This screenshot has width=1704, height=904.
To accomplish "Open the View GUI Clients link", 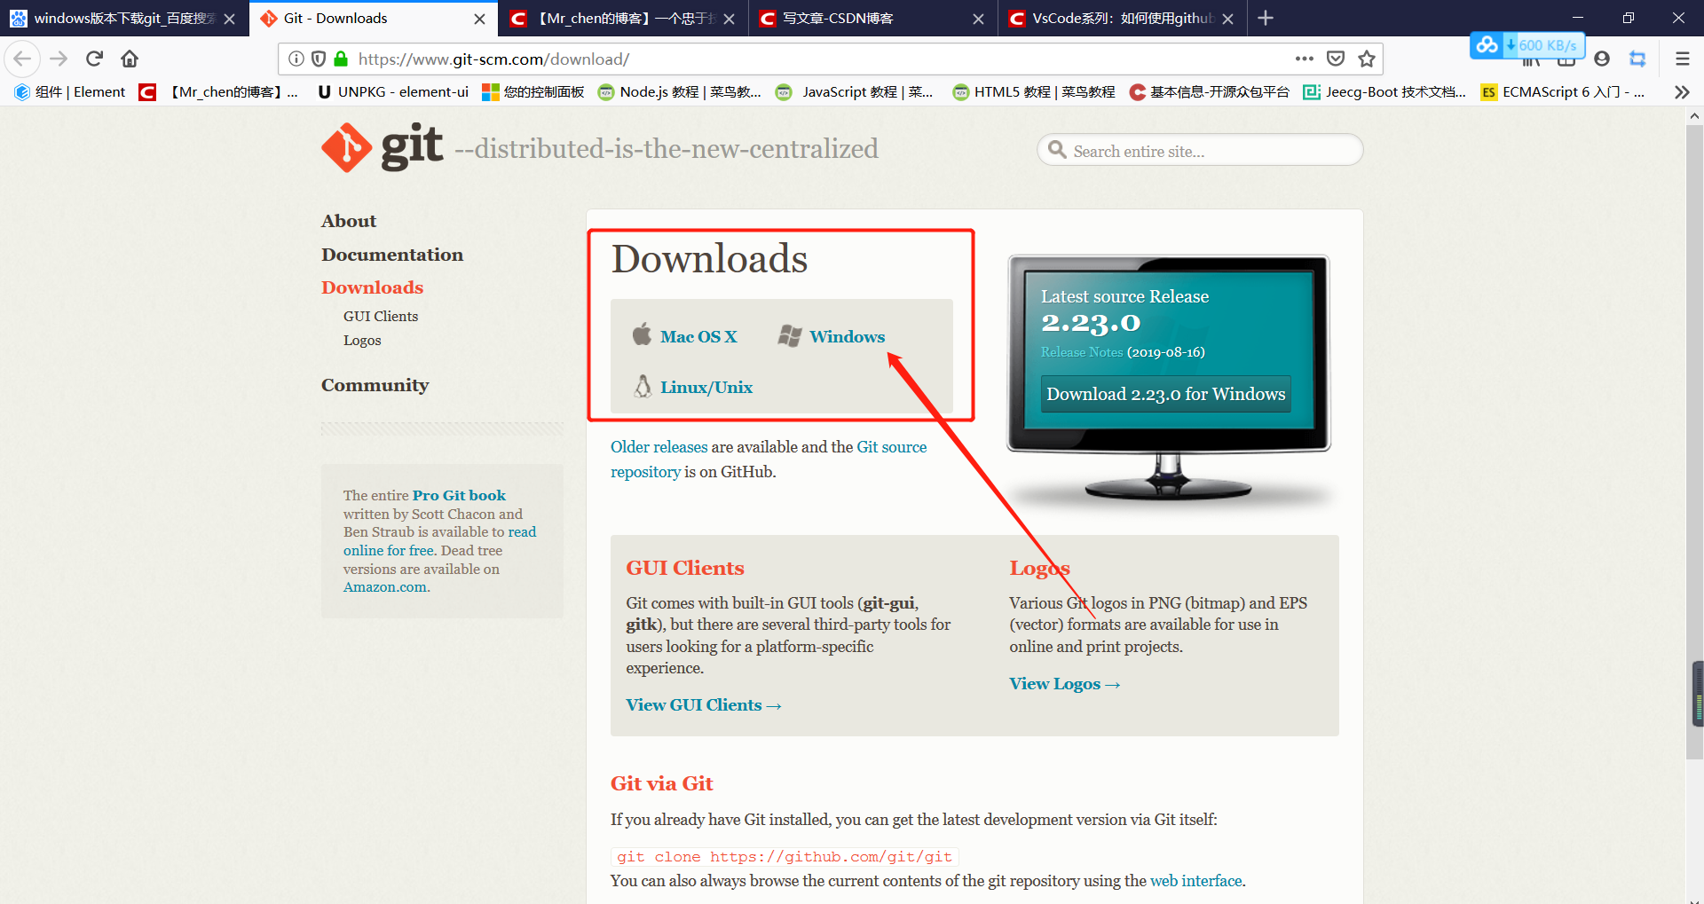I will (702, 704).
